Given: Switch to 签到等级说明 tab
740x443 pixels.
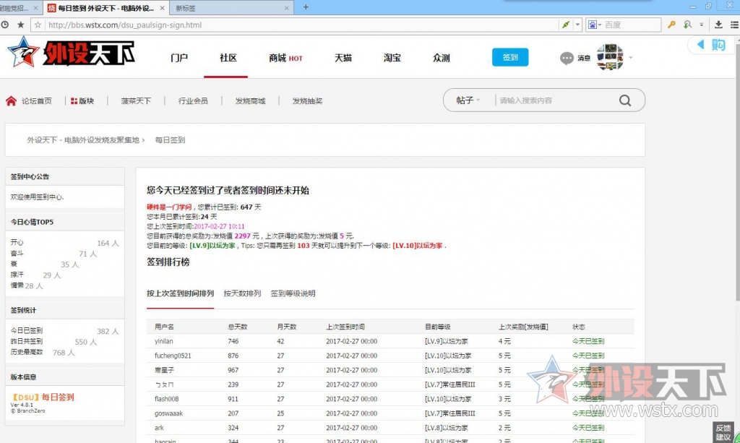Looking at the screenshot, I should [293, 293].
